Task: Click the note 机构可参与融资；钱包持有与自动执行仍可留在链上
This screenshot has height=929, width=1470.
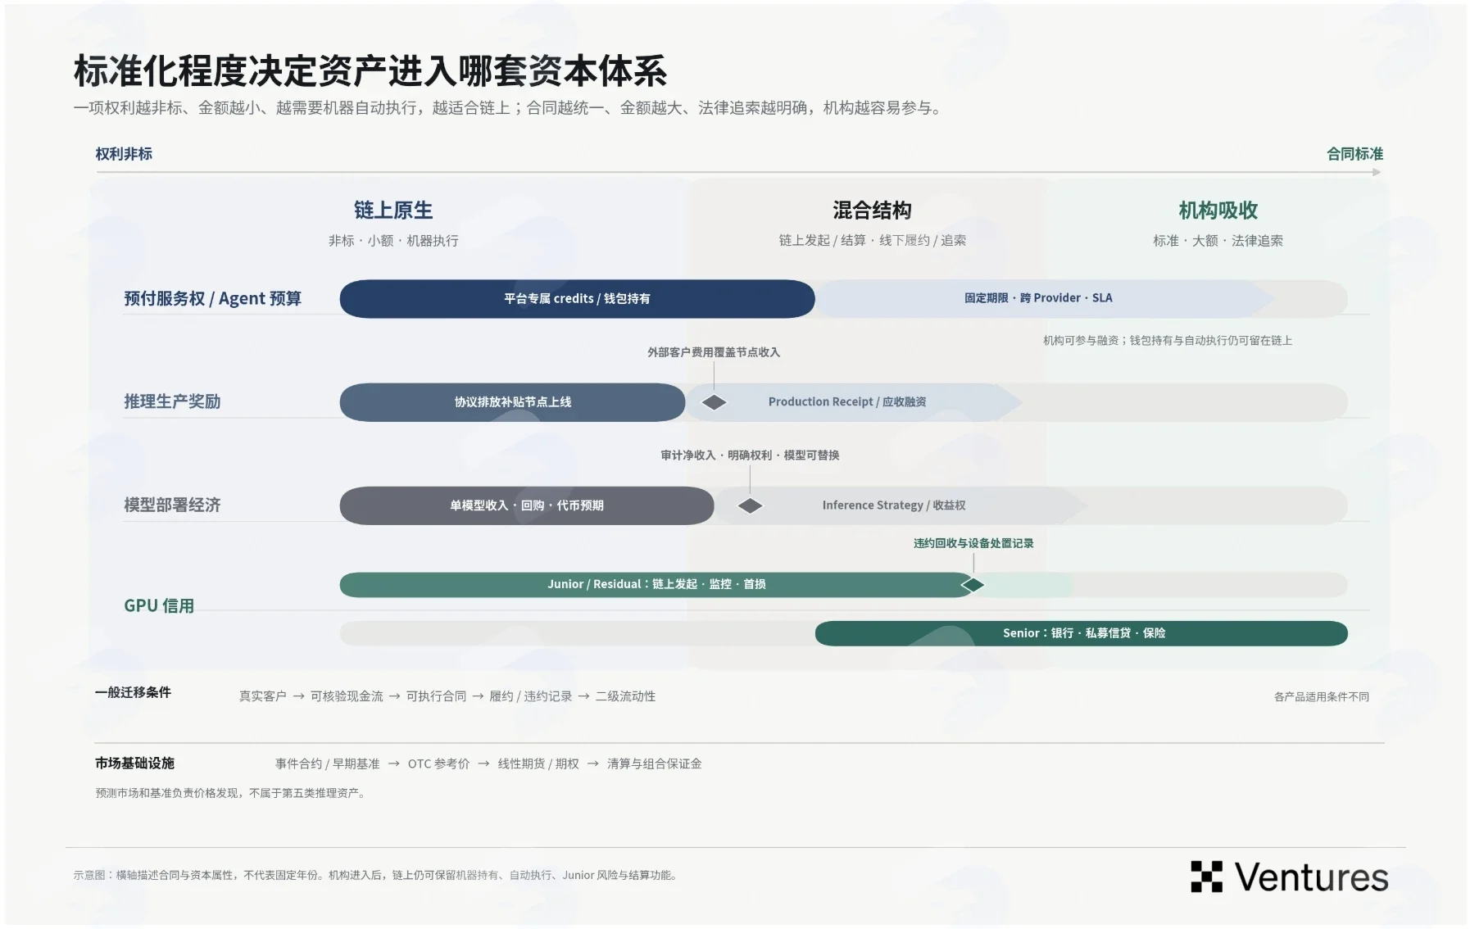Action: click(1167, 341)
